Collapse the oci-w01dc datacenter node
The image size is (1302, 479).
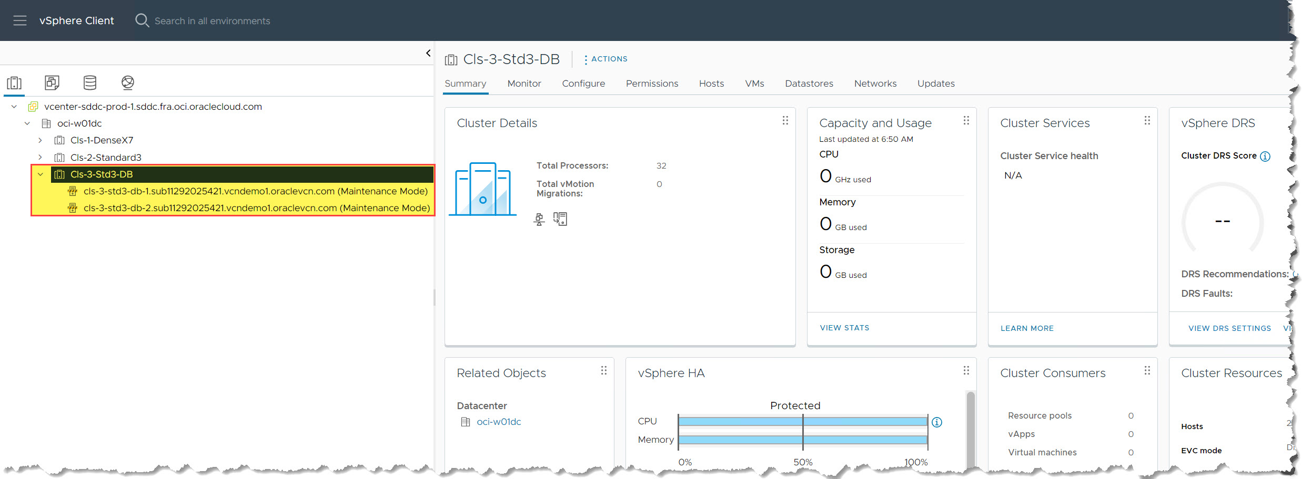click(x=27, y=123)
